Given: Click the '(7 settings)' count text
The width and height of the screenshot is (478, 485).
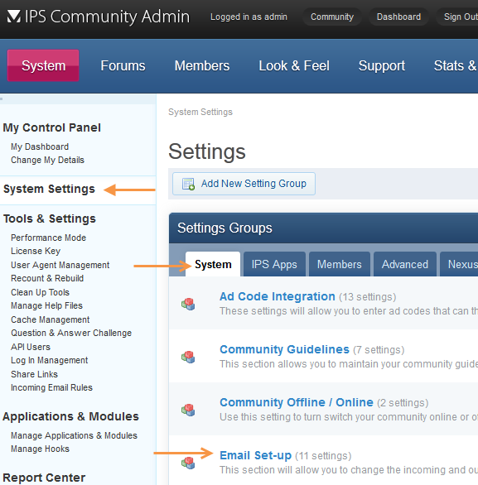Looking at the screenshot, I should [379, 350].
